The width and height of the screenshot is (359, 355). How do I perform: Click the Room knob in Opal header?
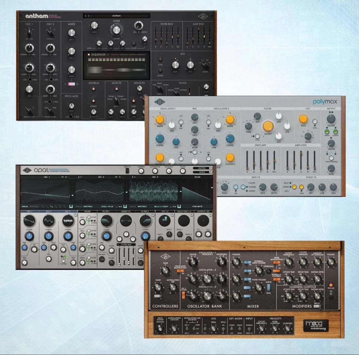click(183, 171)
